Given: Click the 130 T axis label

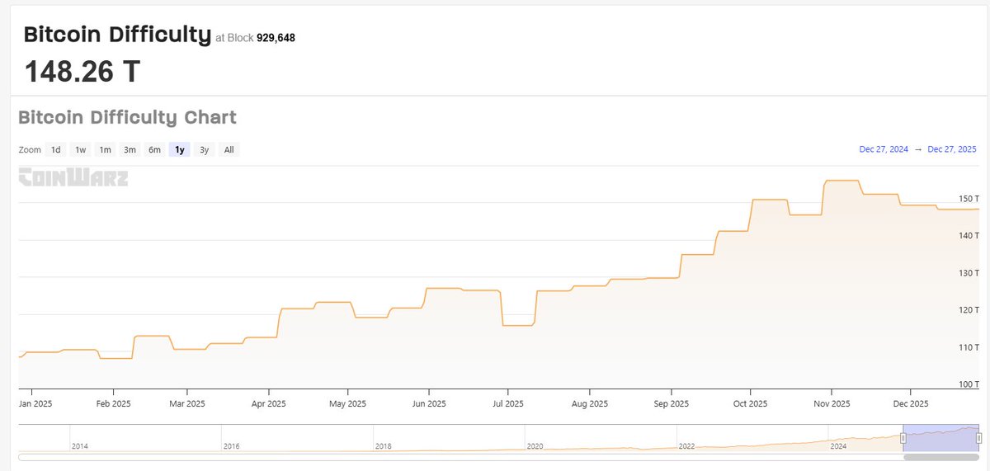Looking at the screenshot, I should tap(969, 273).
